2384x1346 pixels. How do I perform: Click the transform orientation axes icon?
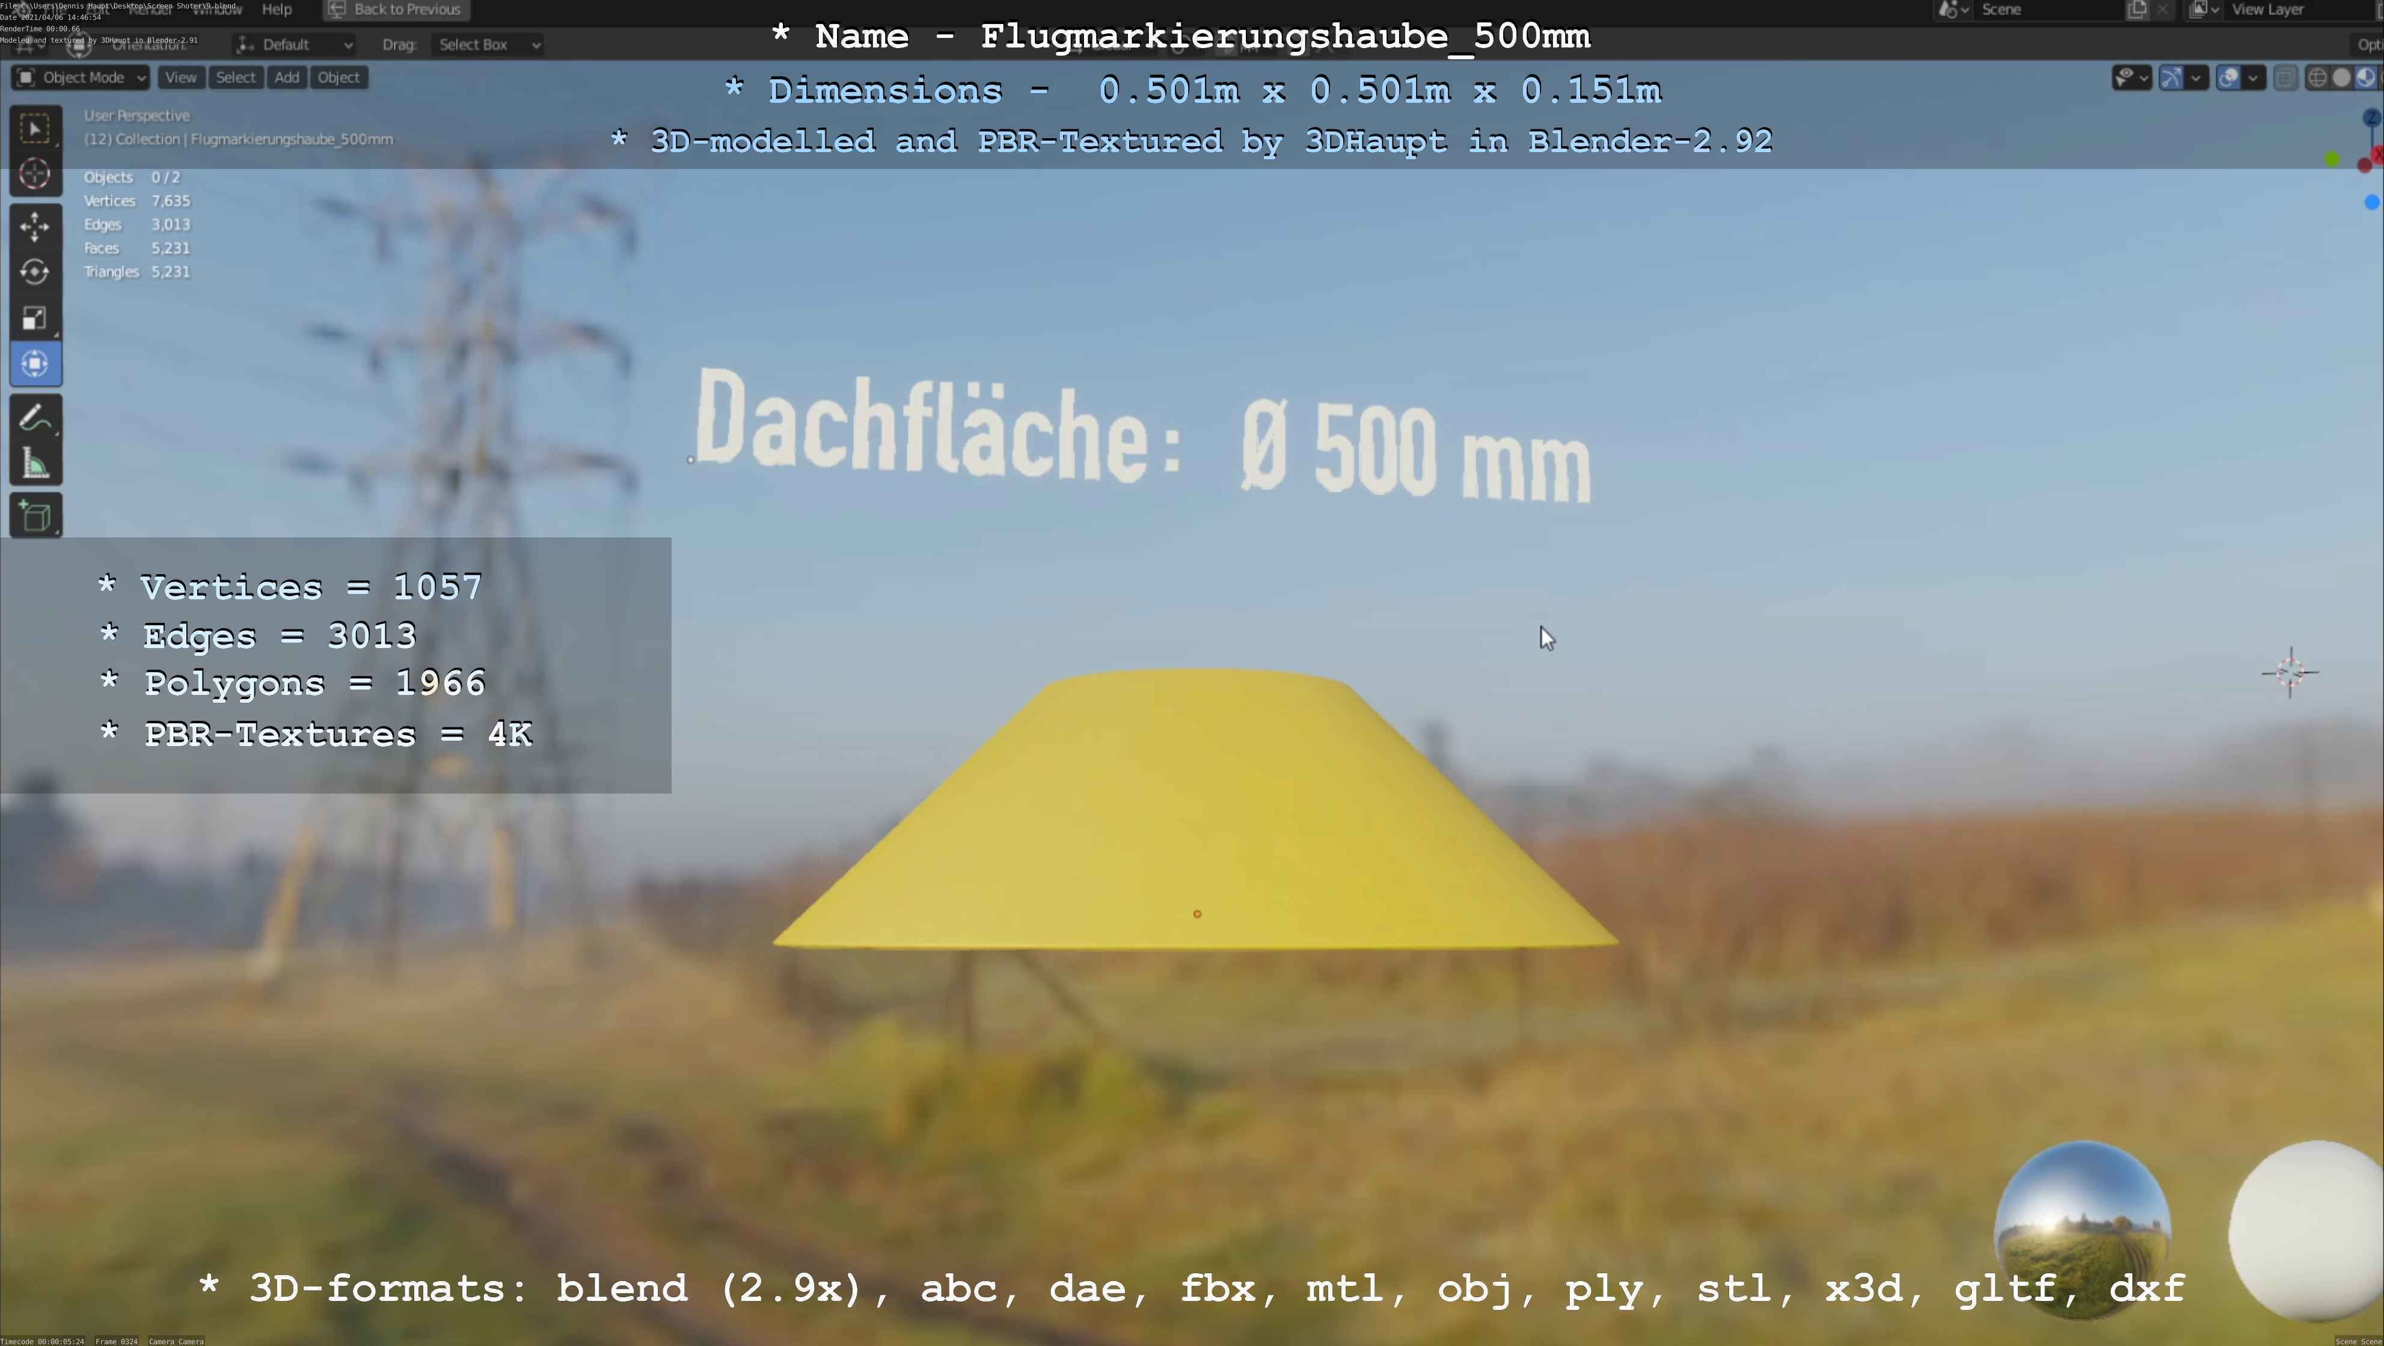coord(245,44)
